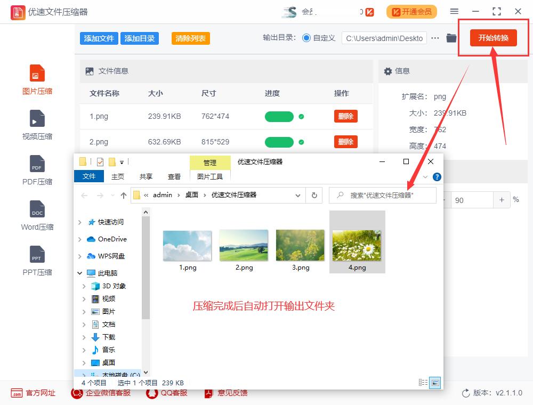This screenshot has height=405, width=533.
Task: Switch to PDF压缩 in the sidebar
Action: click(x=37, y=171)
